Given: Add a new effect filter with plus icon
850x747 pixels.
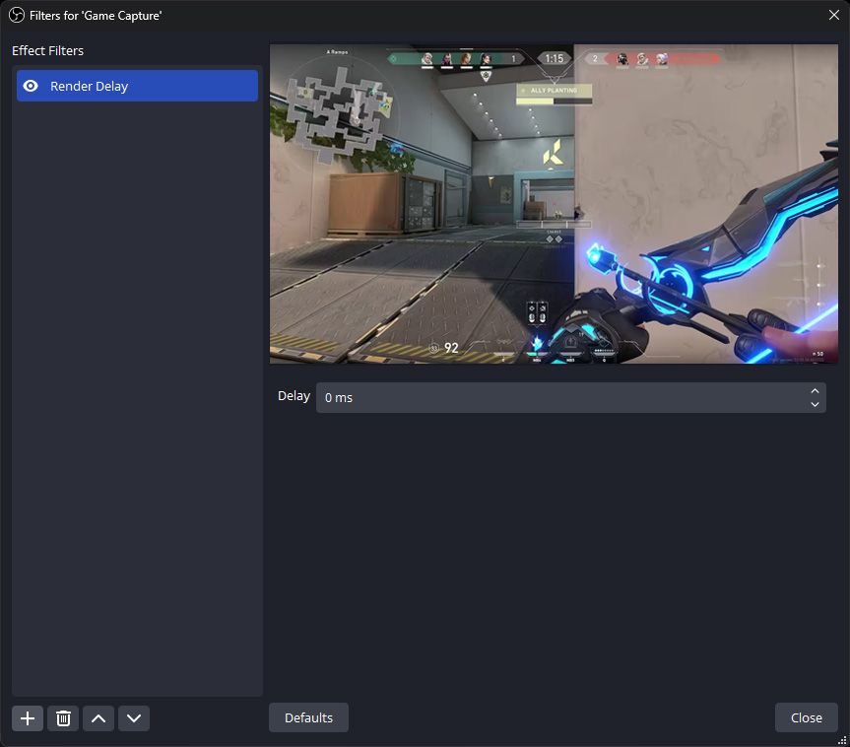Looking at the screenshot, I should (x=28, y=718).
